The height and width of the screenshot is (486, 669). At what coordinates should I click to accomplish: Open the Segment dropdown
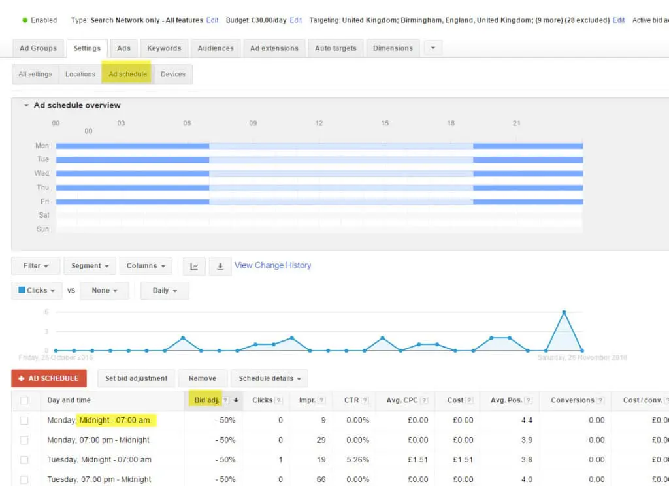click(x=90, y=266)
